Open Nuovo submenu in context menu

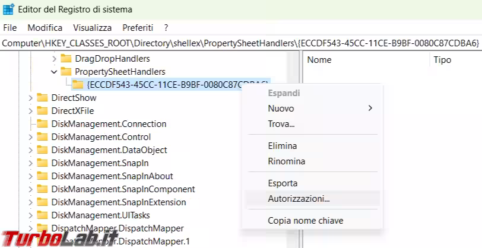312,108
